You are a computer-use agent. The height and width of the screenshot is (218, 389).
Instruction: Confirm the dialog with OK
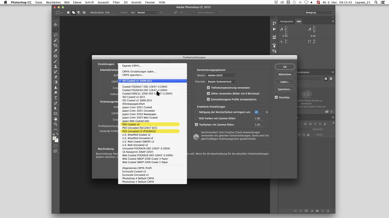tap(285, 67)
